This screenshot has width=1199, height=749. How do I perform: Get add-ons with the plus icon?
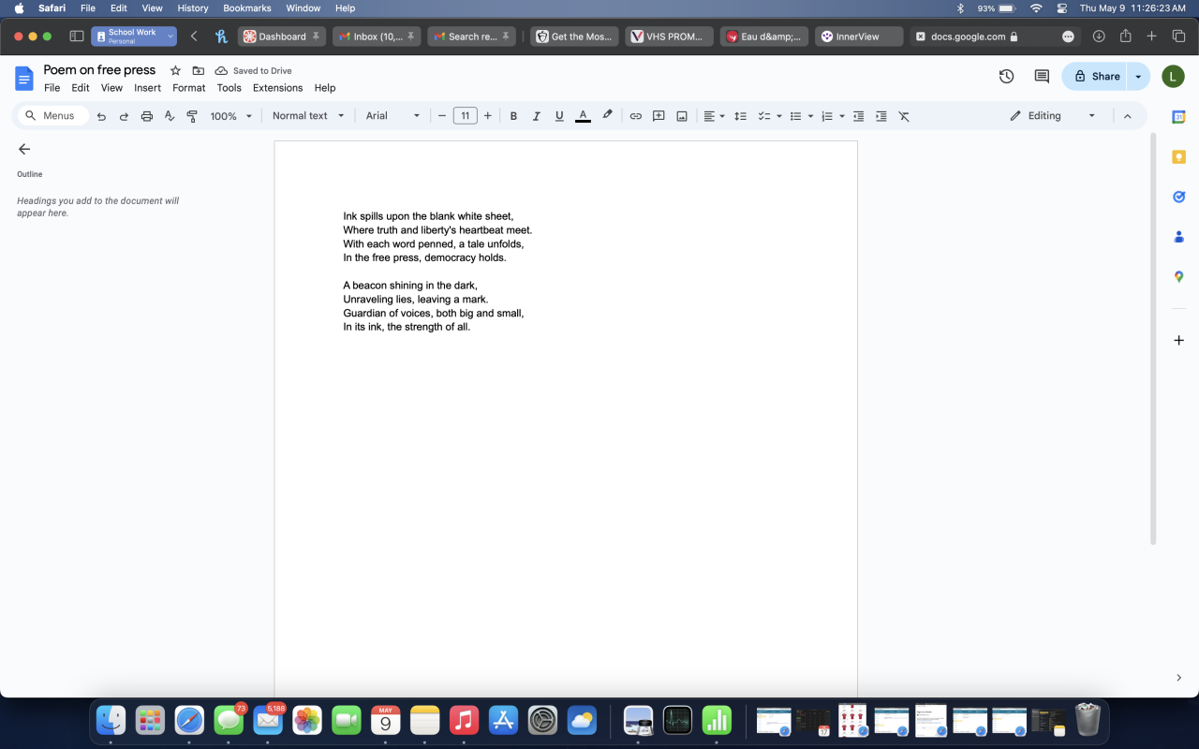click(x=1179, y=340)
